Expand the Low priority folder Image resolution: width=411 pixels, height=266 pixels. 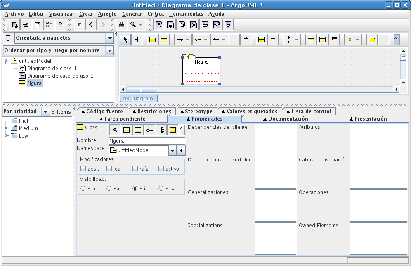(x=6, y=135)
